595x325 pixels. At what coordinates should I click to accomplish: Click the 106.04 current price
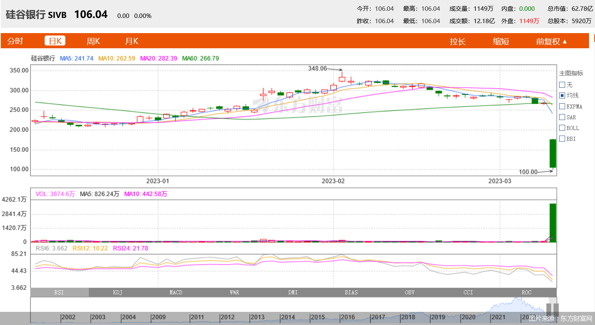click(x=91, y=14)
